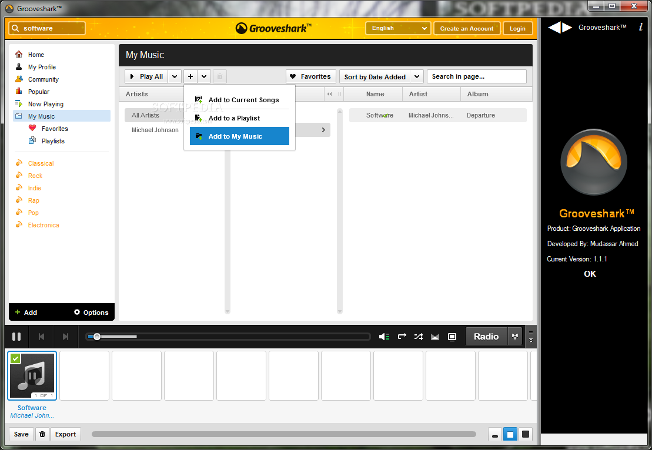Save the current queue
This screenshot has width=652, height=450.
[21, 434]
